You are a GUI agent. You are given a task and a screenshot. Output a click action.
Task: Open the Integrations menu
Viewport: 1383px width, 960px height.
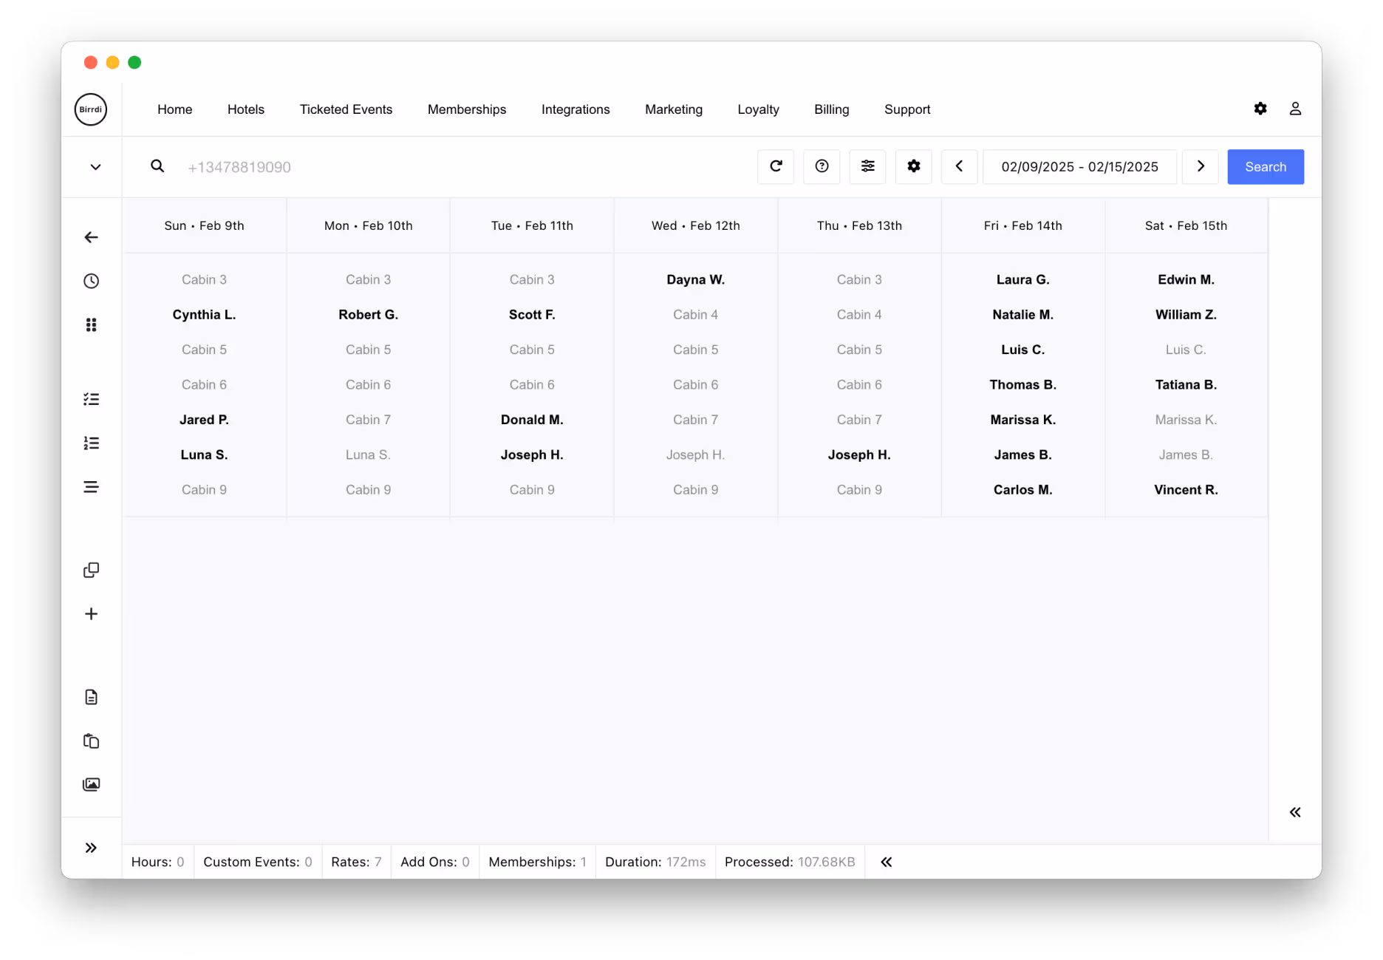[x=576, y=109]
